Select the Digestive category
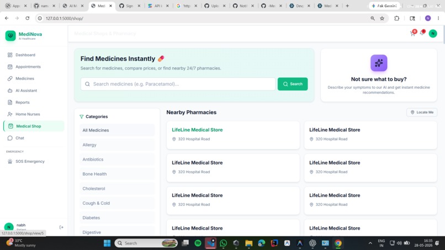Viewport: 445px width, 250px height. [117, 232]
